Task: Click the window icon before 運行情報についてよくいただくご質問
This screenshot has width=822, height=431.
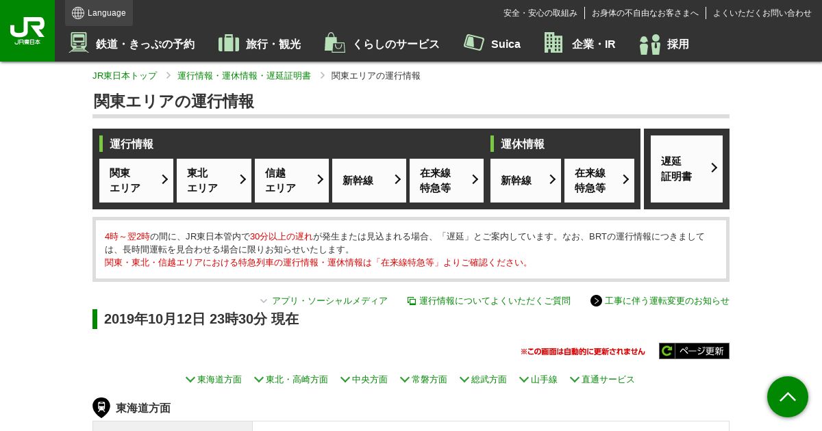Action: [x=412, y=301]
